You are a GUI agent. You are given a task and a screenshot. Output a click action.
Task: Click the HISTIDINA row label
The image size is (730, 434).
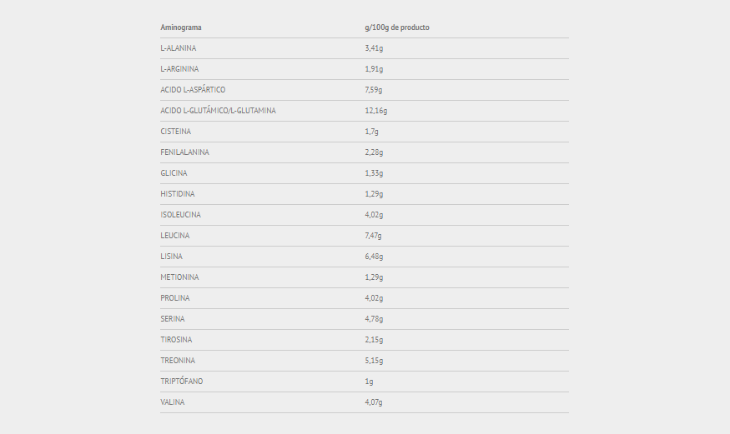pyautogui.click(x=177, y=194)
